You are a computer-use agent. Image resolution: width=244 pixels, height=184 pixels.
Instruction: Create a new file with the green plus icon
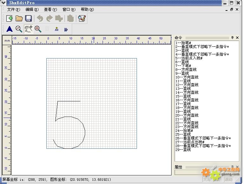tap(10, 18)
